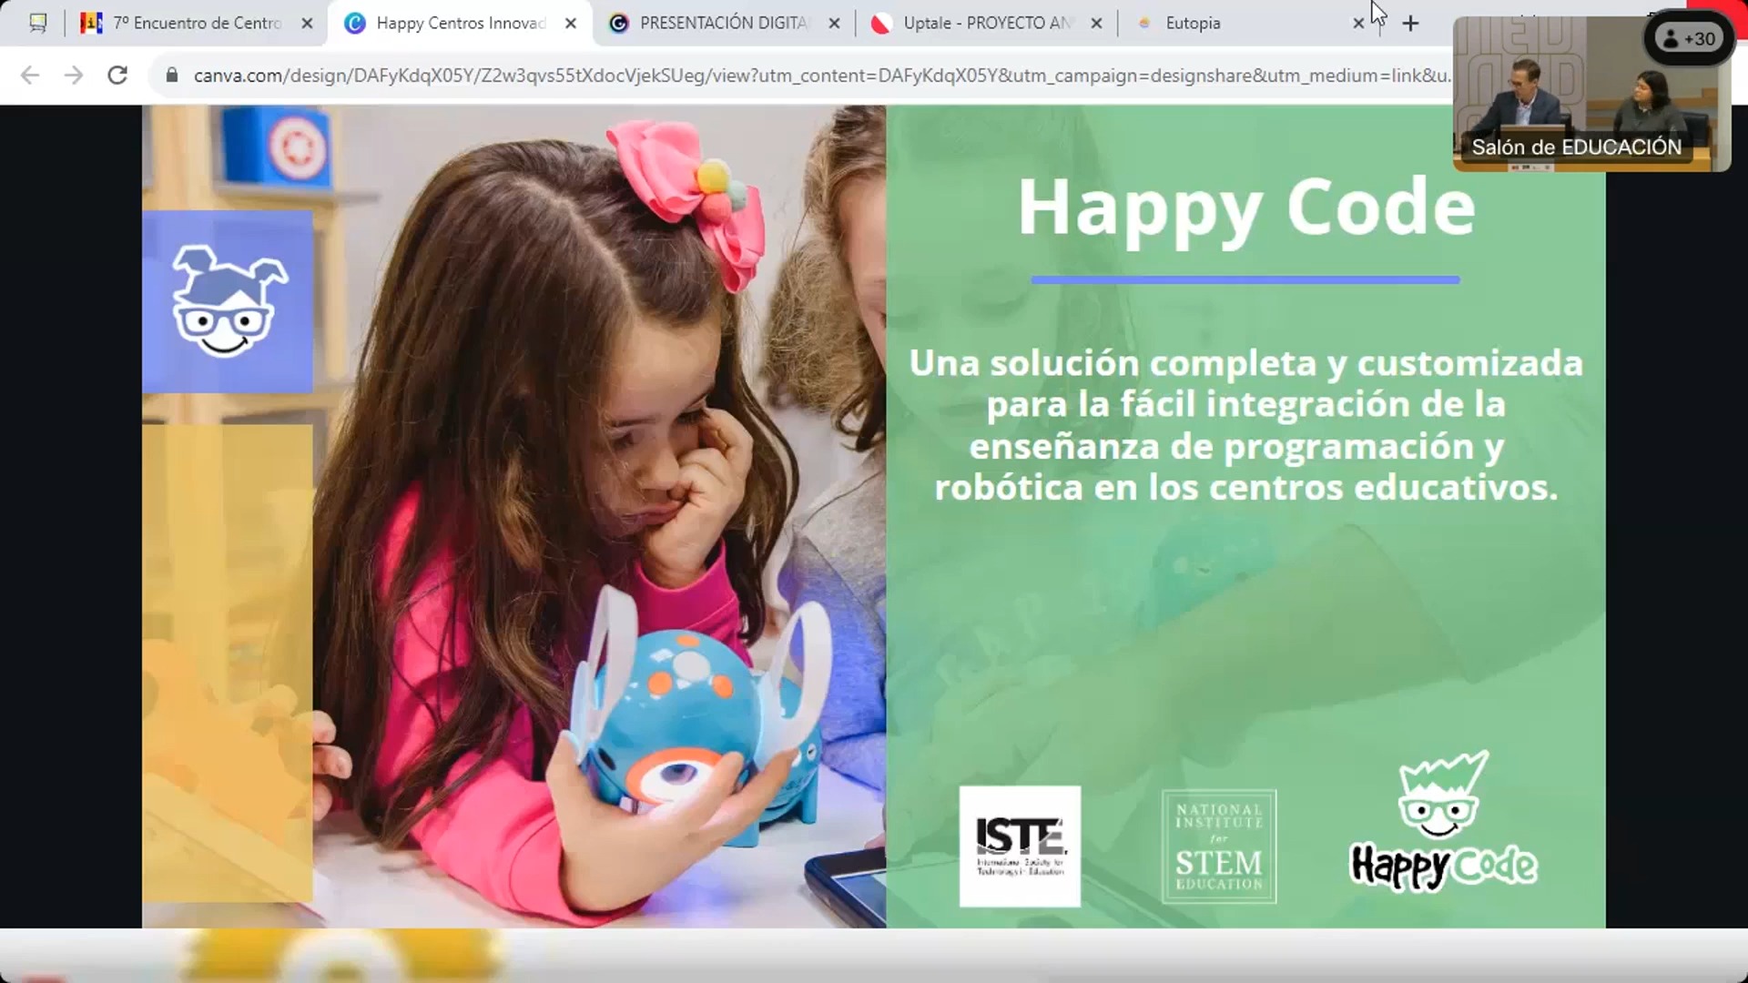This screenshot has height=983, width=1748.
Task: Close the 7º Encuentro de Centros tab
Action: pyautogui.click(x=307, y=24)
